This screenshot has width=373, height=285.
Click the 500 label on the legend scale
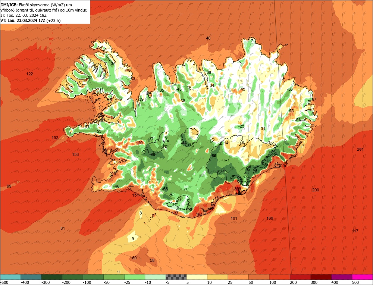point(355,282)
